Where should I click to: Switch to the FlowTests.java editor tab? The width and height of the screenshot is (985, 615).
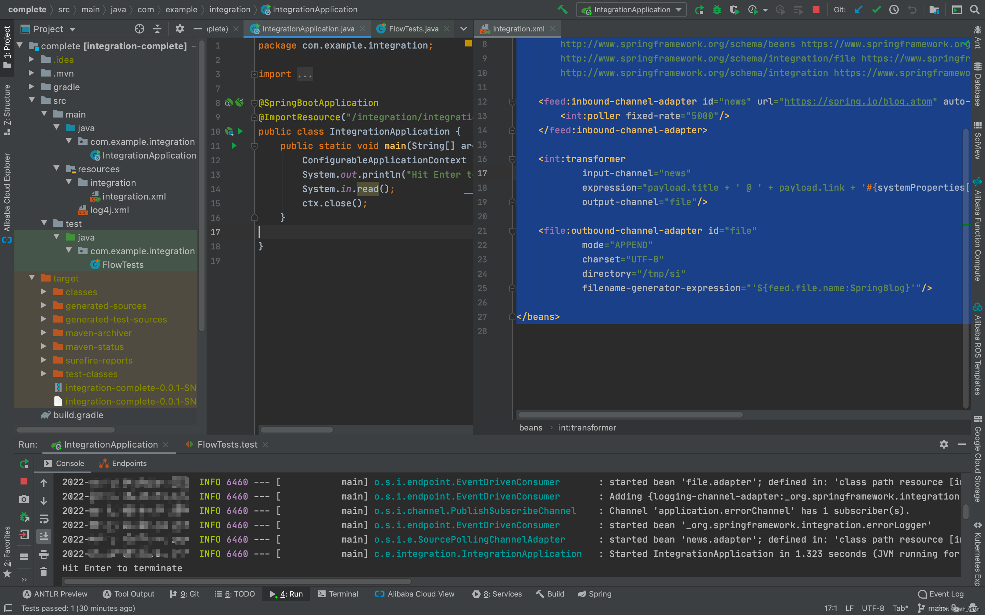(413, 29)
